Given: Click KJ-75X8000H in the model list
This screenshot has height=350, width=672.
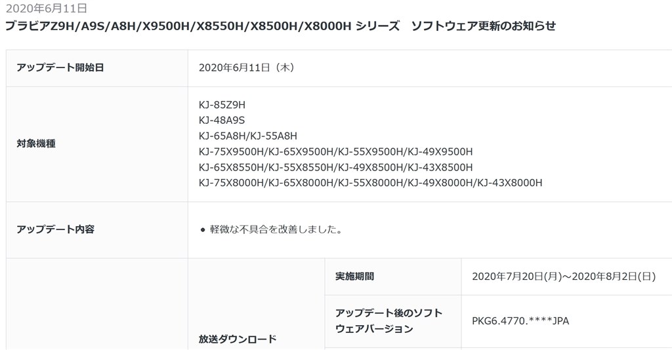Looking at the screenshot, I should (232, 183).
